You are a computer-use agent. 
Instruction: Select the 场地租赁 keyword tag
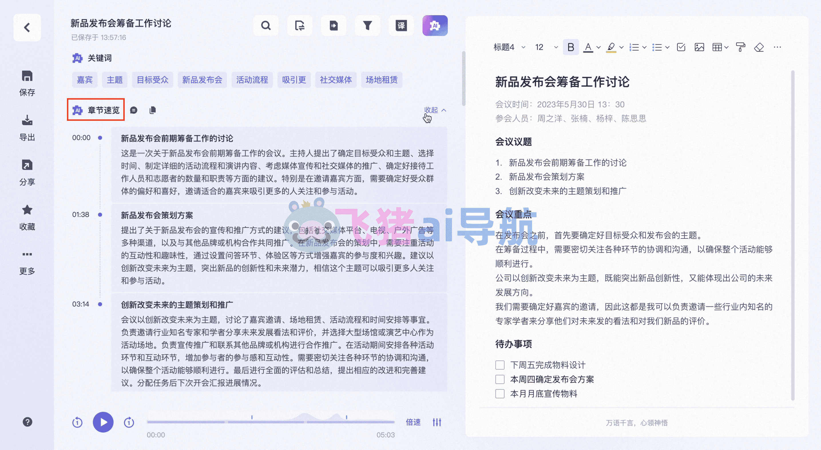[x=382, y=80]
